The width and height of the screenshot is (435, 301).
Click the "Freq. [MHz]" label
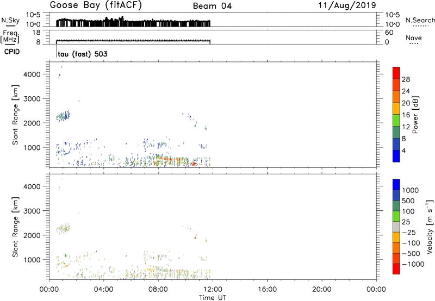click(10, 36)
